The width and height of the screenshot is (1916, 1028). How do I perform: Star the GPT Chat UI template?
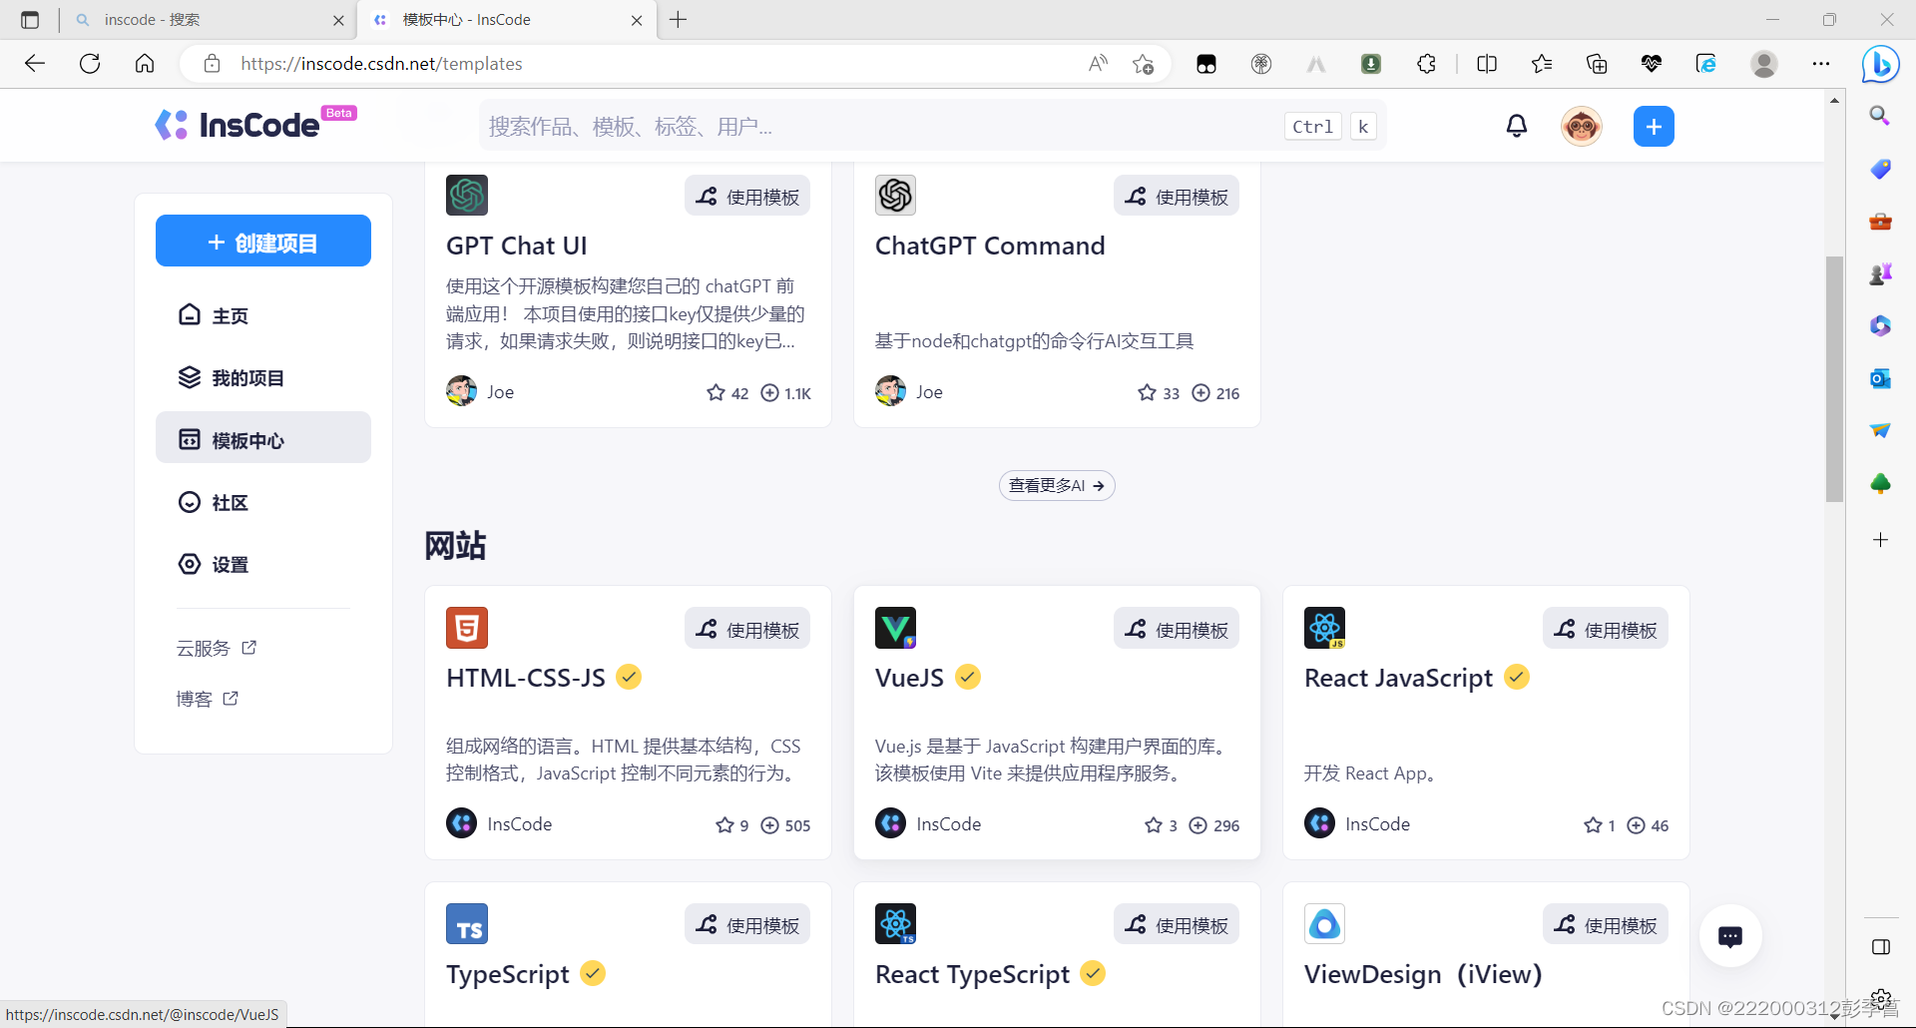716,392
